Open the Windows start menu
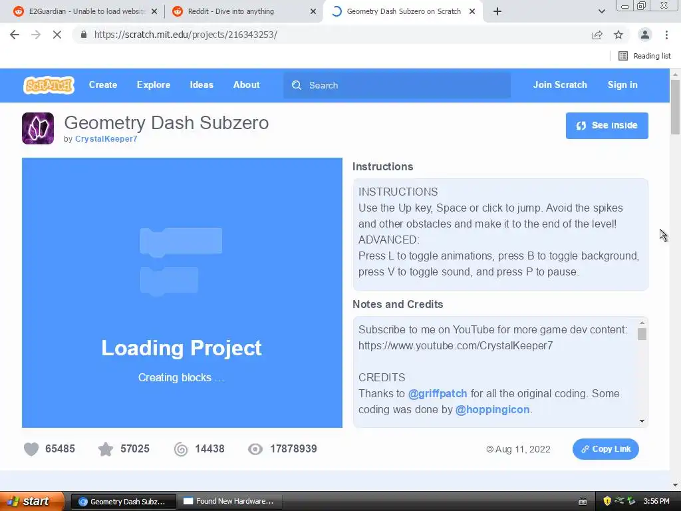Screen dimensions: 681x511 click(x=32, y=501)
